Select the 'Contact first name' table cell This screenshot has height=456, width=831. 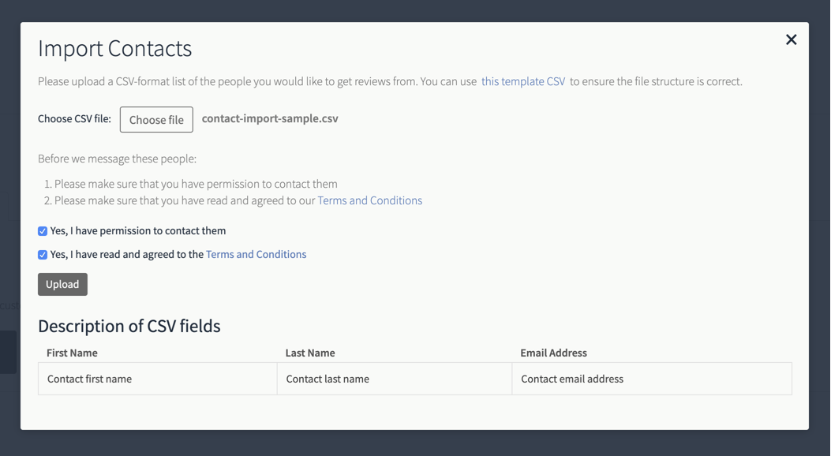[157, 379]
